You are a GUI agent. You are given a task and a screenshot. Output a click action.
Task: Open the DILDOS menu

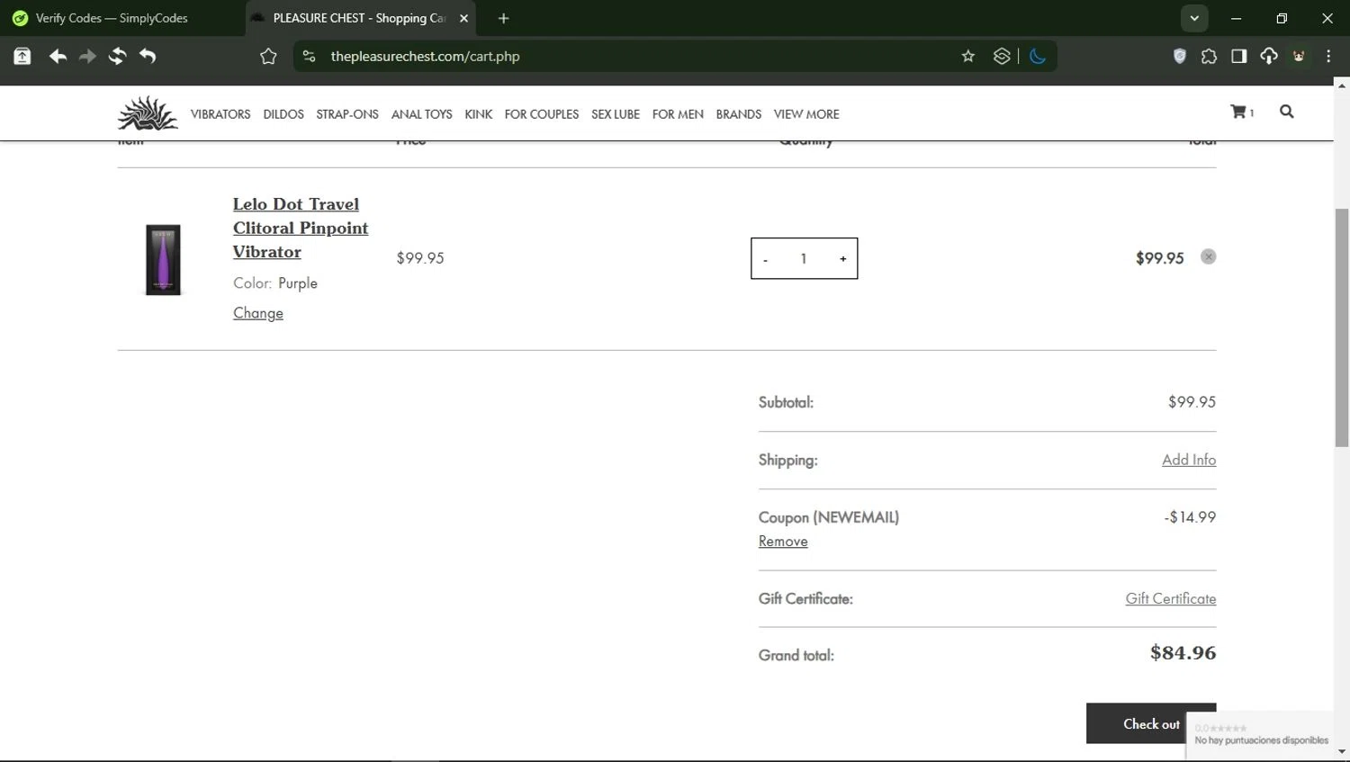click(x=283, y=114)
